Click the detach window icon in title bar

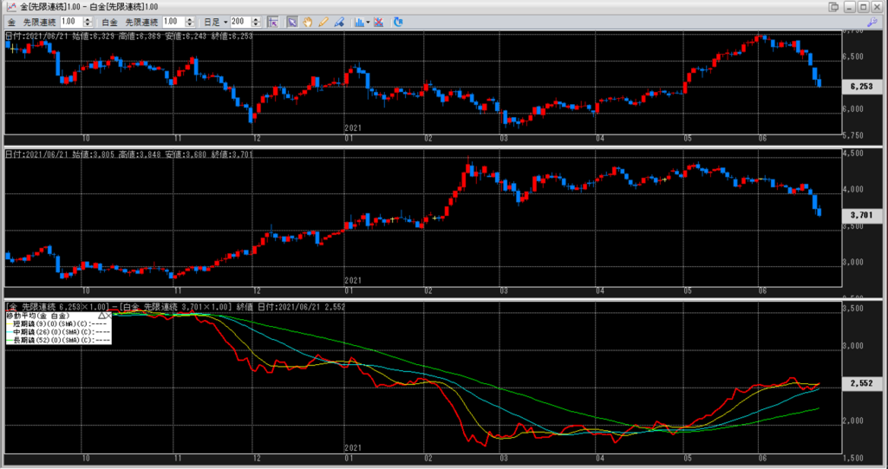[x=833, y=7]
